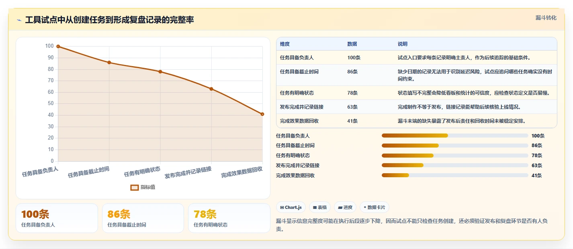Select table cell 任务具备负责人
This screenshot has height=249, width=573.
(x=297, y=58)
